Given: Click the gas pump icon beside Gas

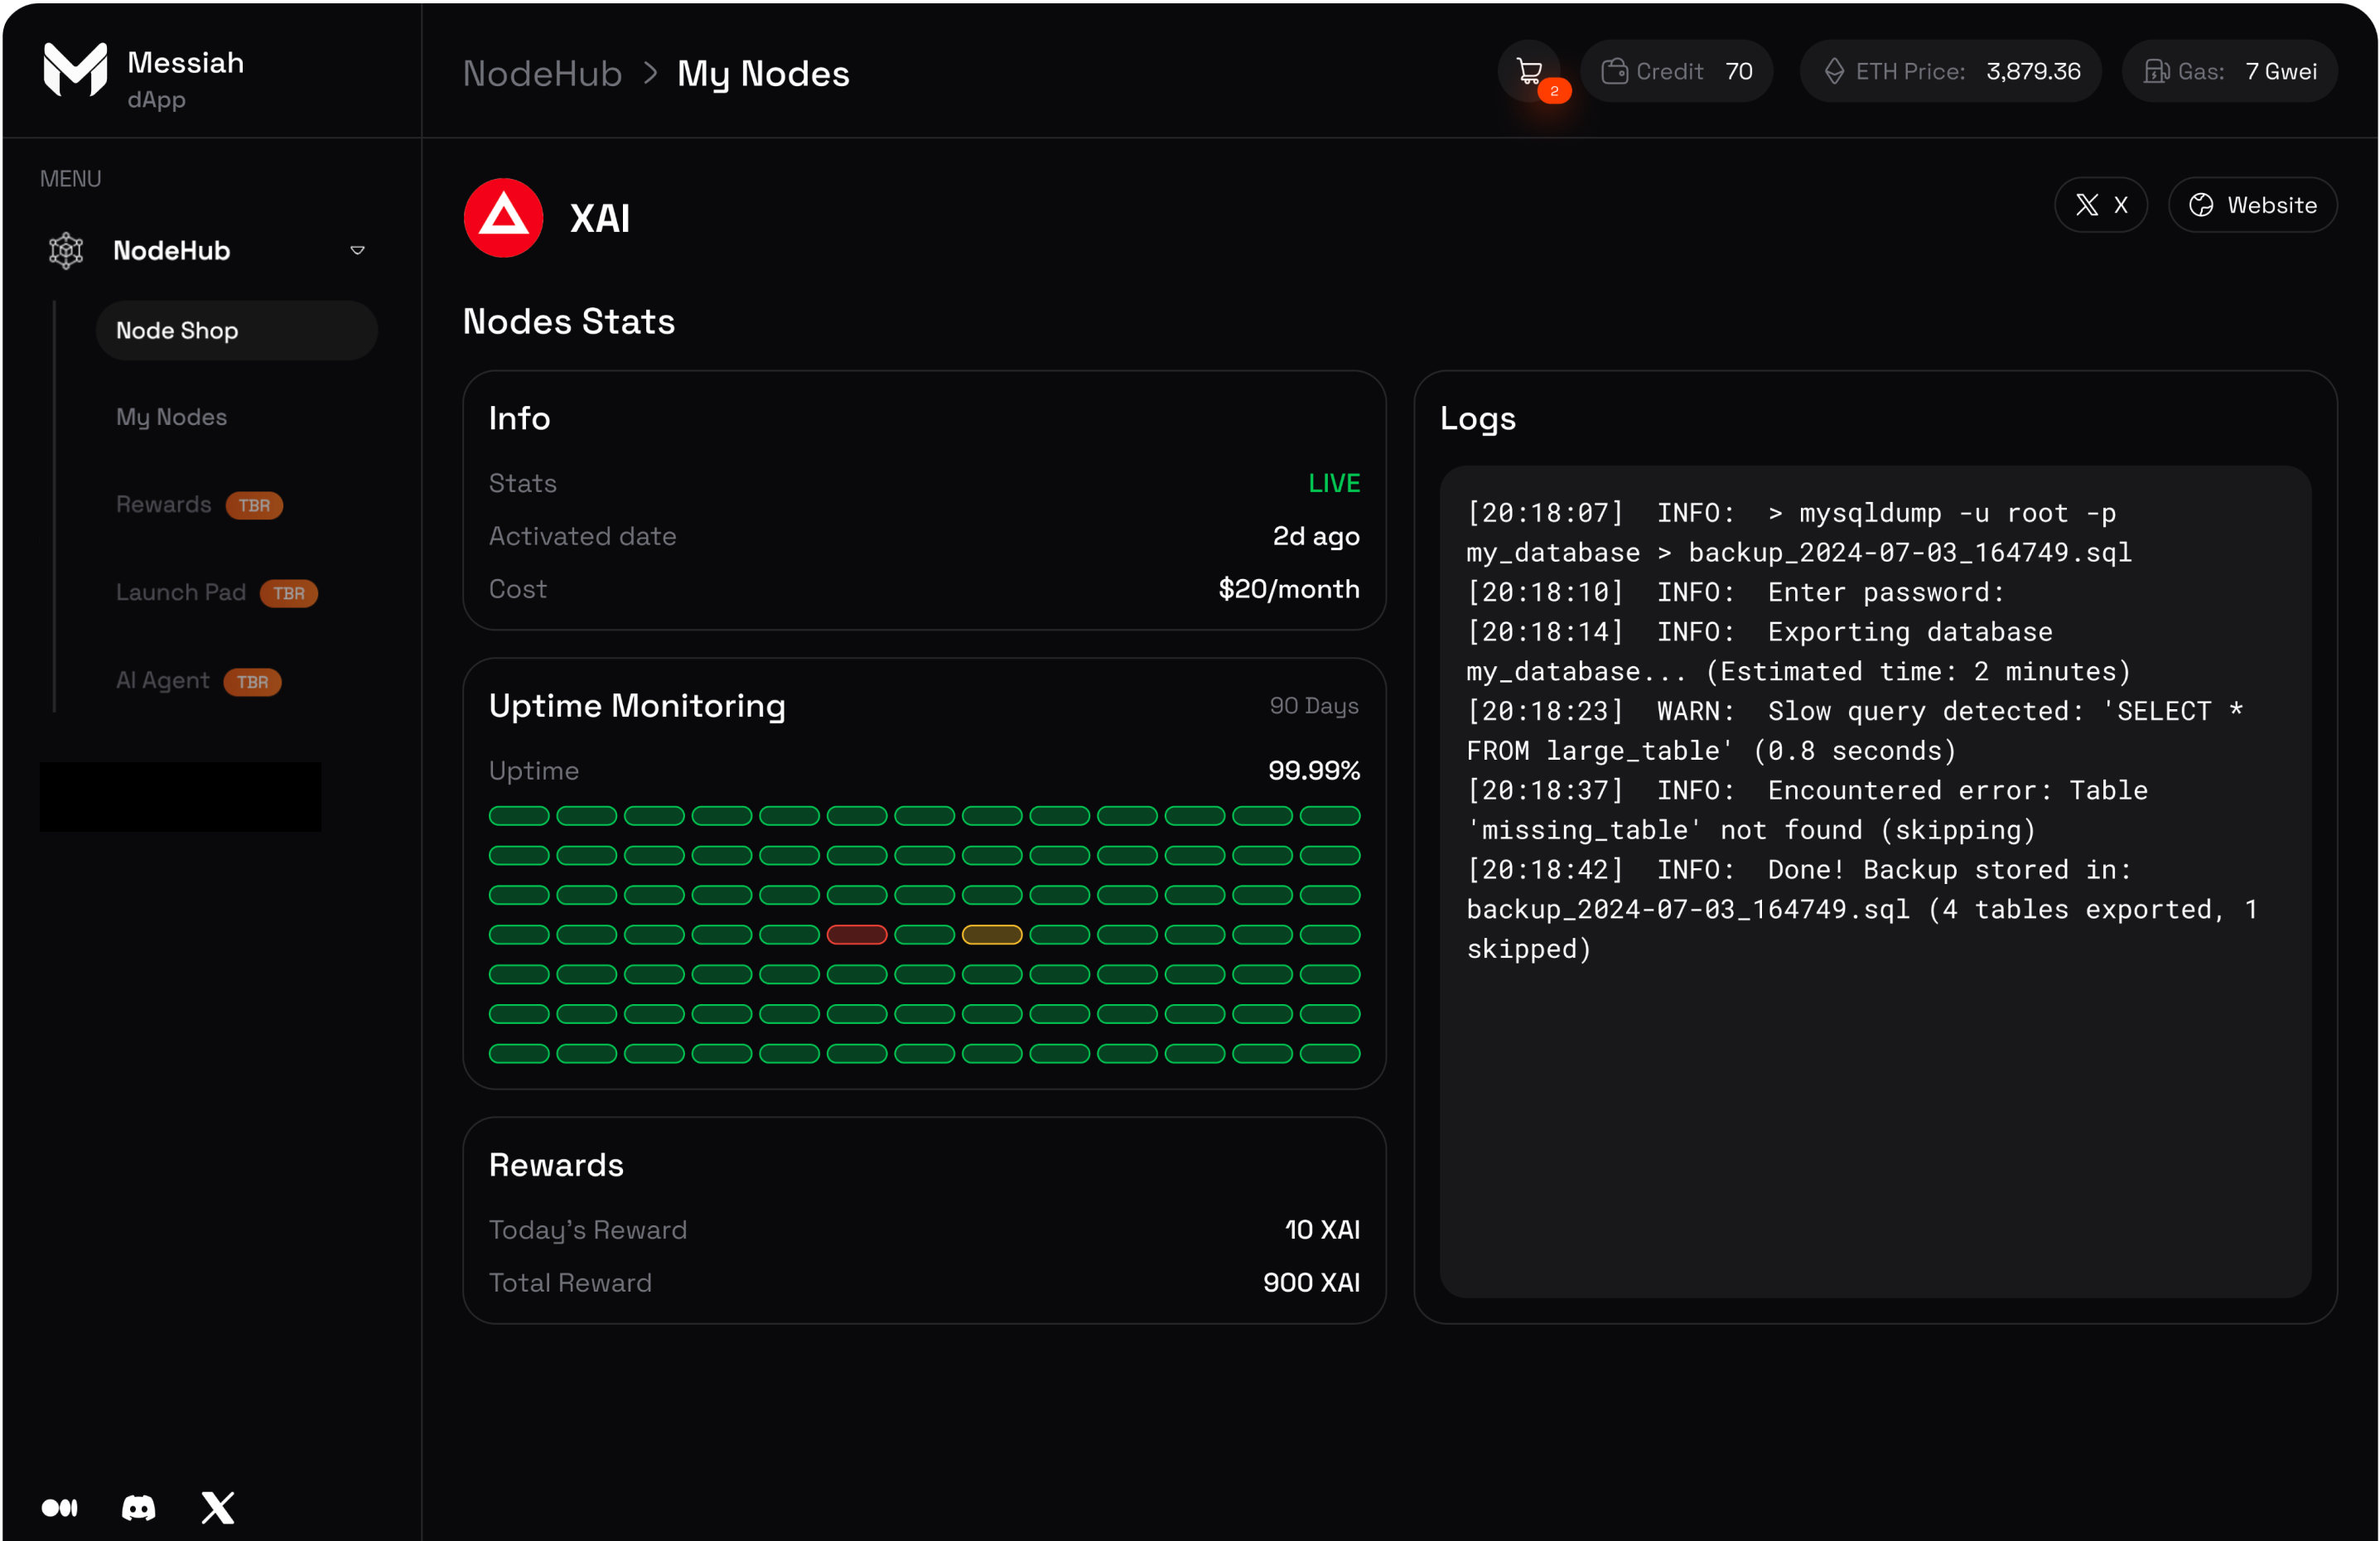Looking at the screenshot, I should 2156,71.
